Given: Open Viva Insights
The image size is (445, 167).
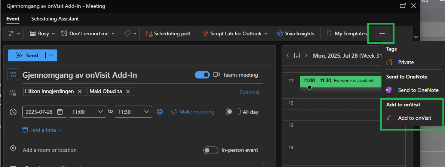Looking at the screenshot, I should click(x=295, y=33).
